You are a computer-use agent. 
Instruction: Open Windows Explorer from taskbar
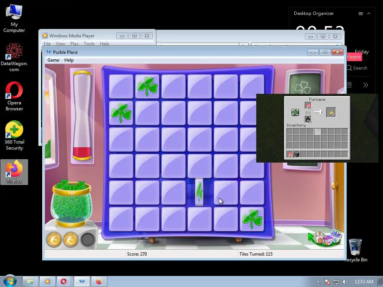[x=30, y=282]
